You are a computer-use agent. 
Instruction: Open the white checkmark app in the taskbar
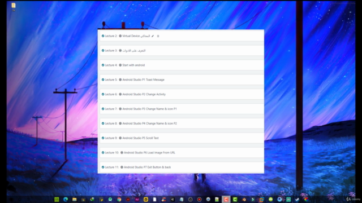[298, 199]
